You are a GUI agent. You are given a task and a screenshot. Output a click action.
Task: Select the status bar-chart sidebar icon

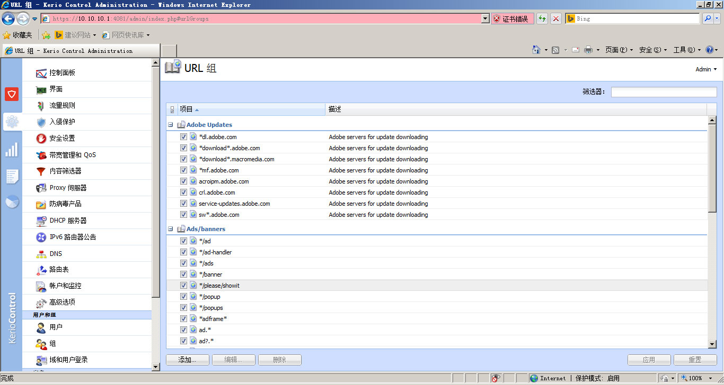click(12, 150)
